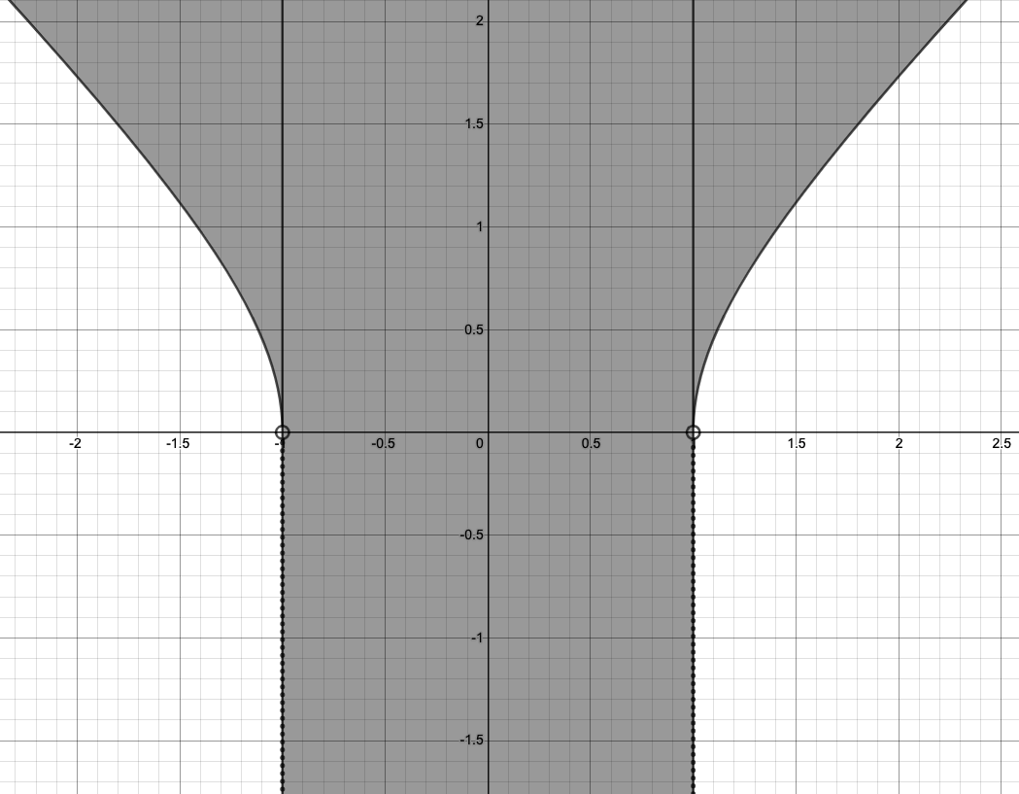This screenshot has width=1019, height=794.
Task: Click the x-axis tick label -2
Action: point(75,444)
